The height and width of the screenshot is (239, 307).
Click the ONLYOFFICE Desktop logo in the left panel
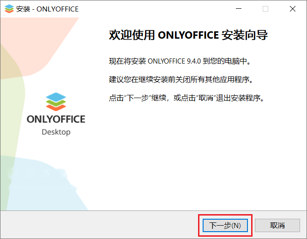(x=56, y=114)
